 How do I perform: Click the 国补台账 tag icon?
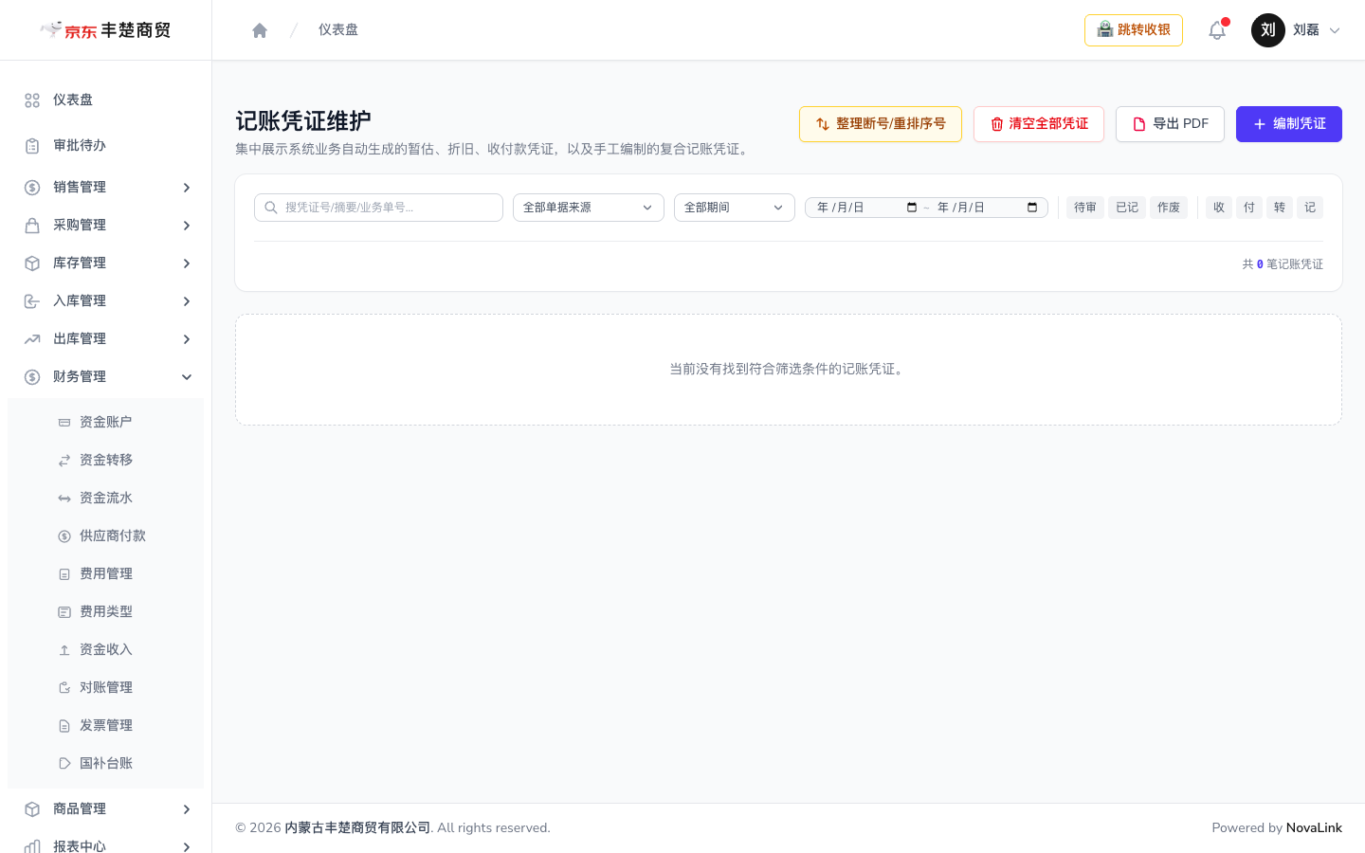tap(64, 764)
